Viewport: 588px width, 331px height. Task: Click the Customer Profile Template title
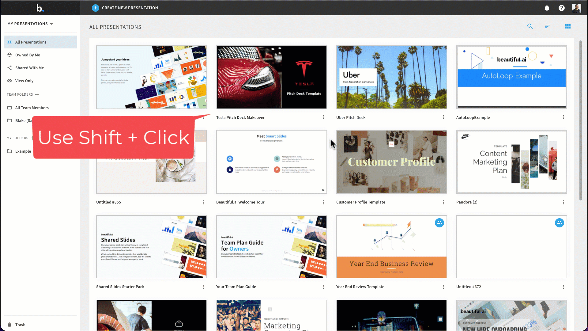tap(360, 202)
